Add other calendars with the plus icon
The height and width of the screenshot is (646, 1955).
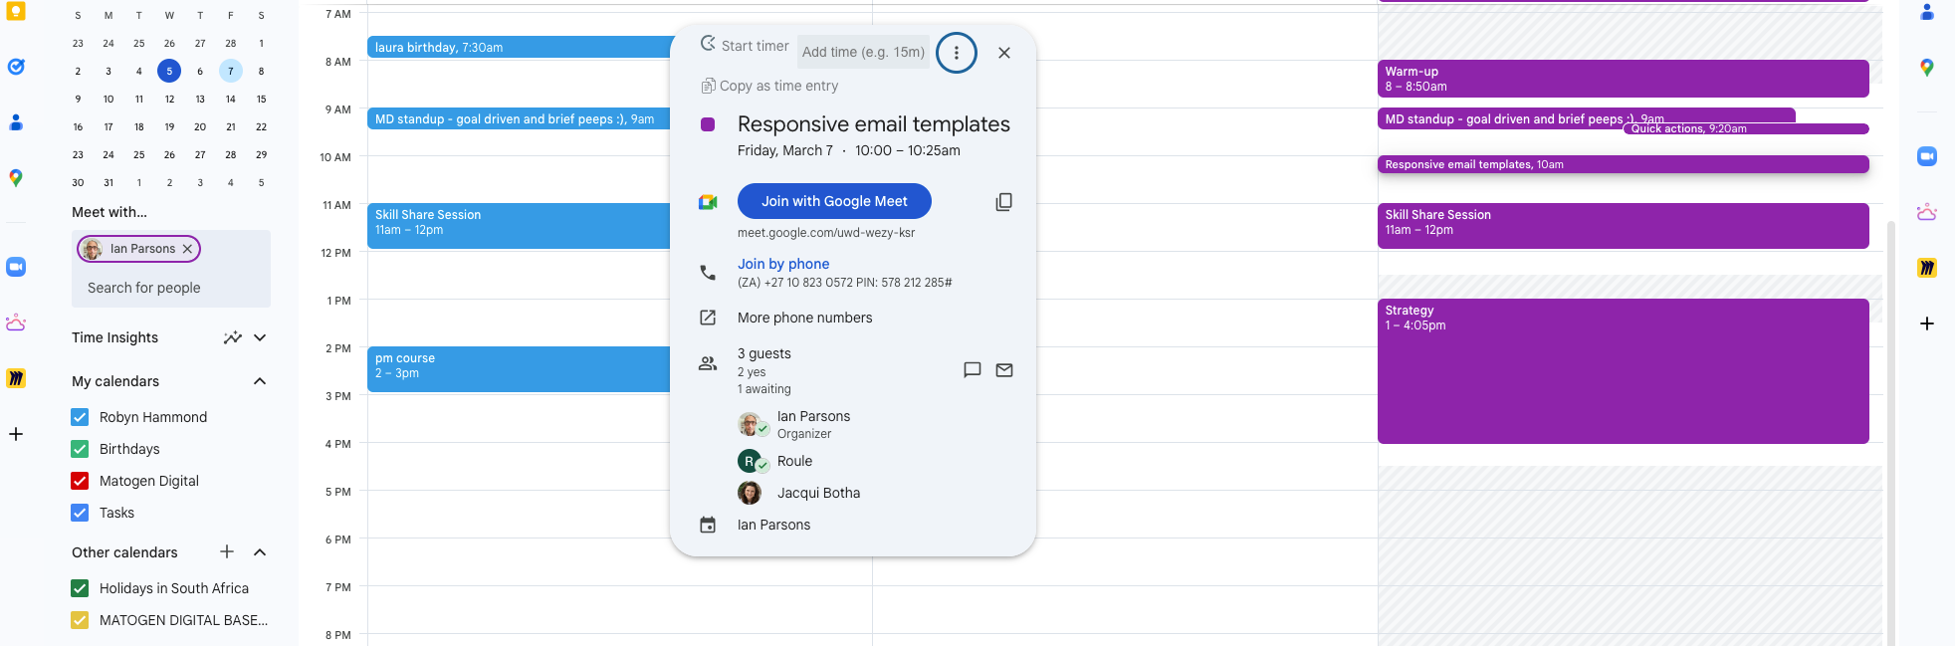tap(227, 552)
